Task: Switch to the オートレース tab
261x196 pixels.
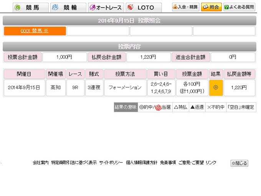Action: point(106,8)
